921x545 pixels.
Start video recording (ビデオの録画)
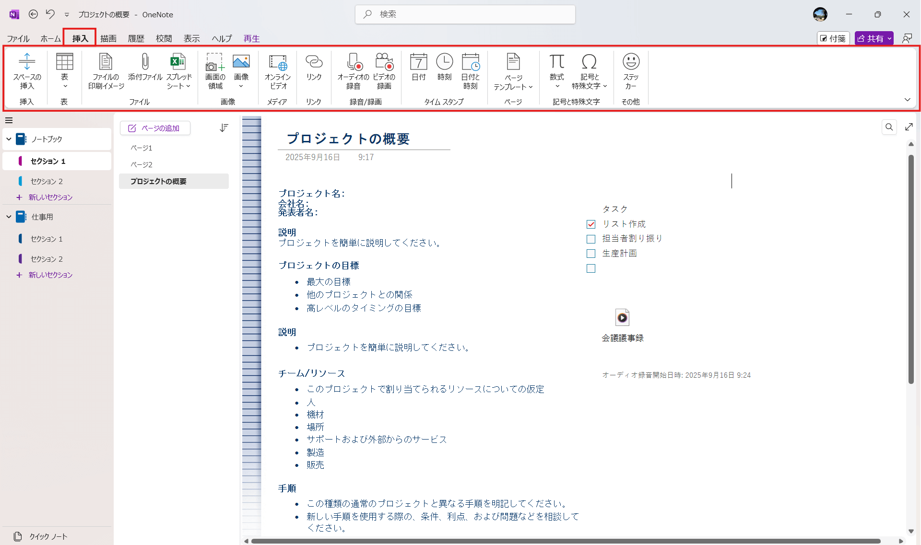384,62
